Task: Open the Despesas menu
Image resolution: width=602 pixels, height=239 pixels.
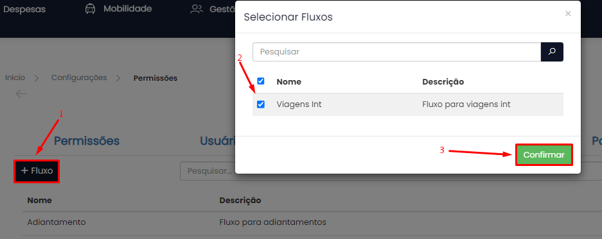Action: tap(24, 9)
